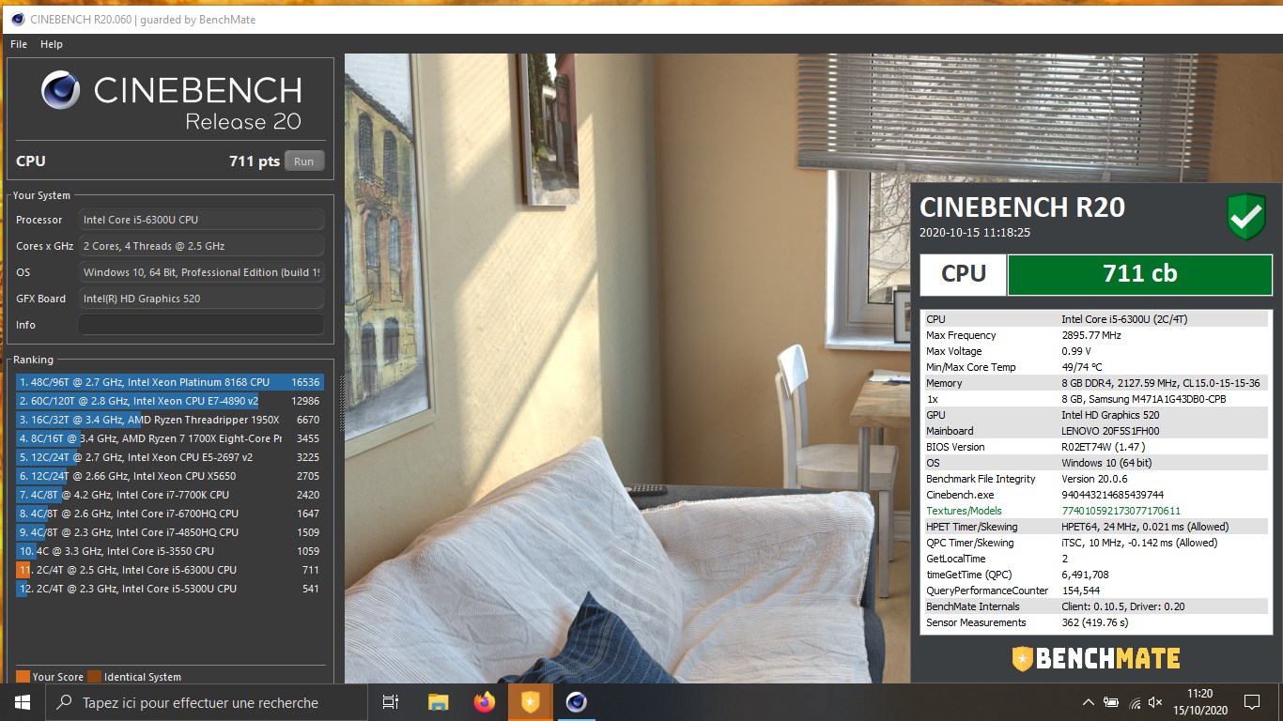
Task: Launch Firefox from the taskbar
Action: pos(485,702)
